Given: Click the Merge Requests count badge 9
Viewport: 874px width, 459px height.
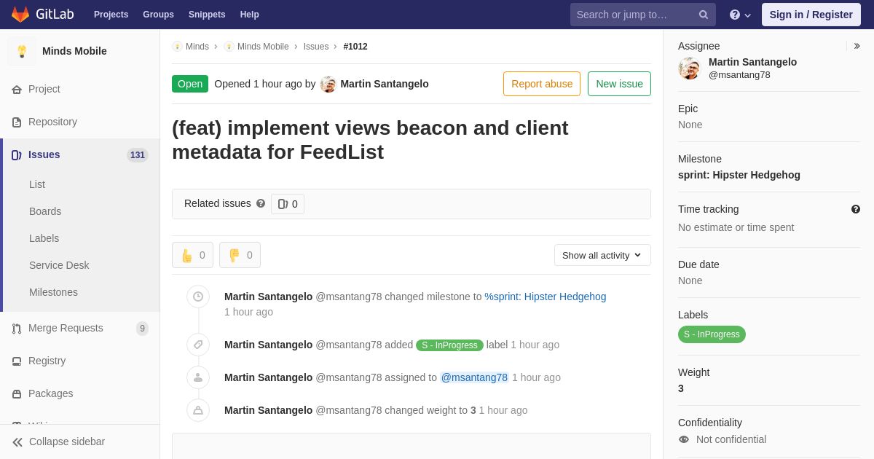Looking at the screenshot, I should tap(142, 329).
